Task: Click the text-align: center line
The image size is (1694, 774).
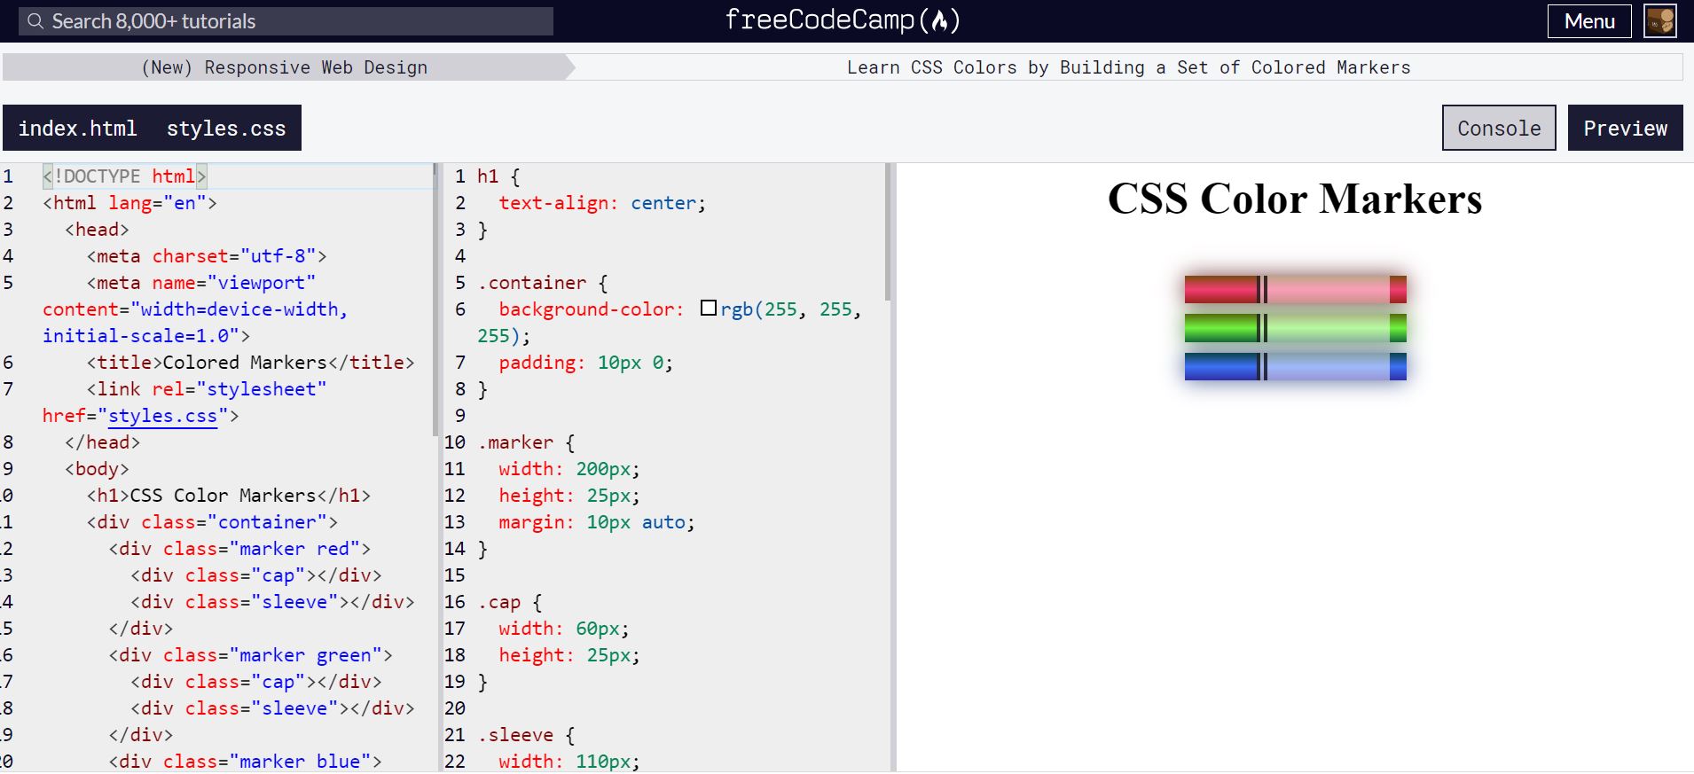Action: [602, 203]
